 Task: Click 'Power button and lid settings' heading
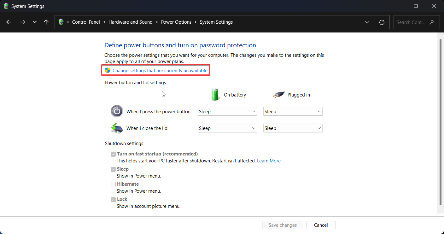136,83
